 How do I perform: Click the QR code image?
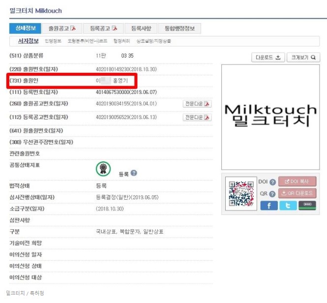[241, 194]
